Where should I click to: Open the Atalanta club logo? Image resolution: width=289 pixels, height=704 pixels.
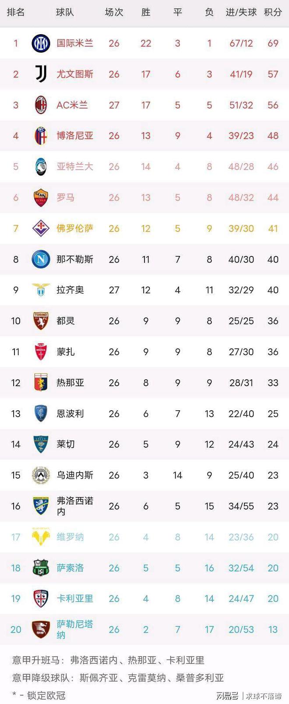(x=41, y=167)
